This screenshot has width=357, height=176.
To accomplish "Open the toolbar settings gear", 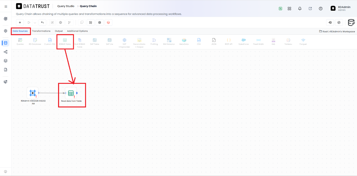I will 99,22.
